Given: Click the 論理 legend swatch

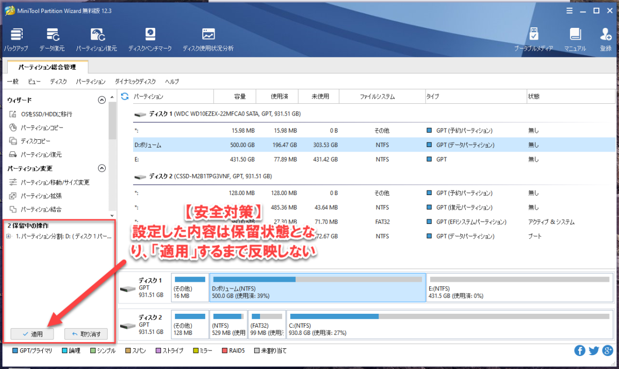Looking at the screenshot, I should tap(64, 351).
